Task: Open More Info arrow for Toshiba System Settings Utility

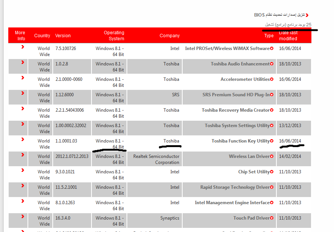Action: click(x=23, y=124)
